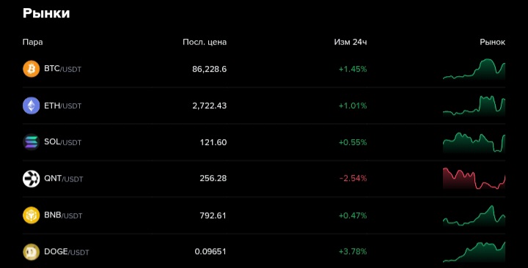
Task: Open the ETH/USDT pair
Action: pyautogui.click(x=62, y=105)
